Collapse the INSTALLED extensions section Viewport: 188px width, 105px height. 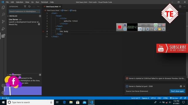point(8,16)
